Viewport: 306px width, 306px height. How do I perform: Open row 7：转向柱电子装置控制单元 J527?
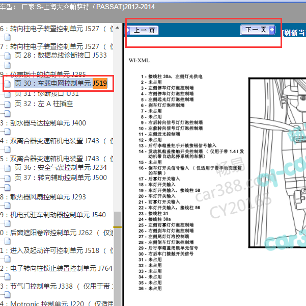(x=57, y=47)
